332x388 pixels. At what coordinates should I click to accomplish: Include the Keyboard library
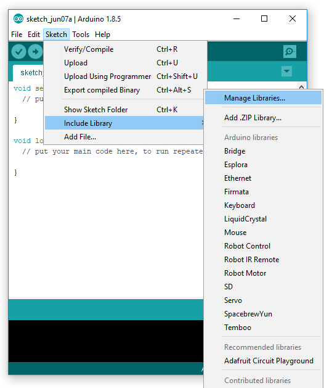(264, 205)
